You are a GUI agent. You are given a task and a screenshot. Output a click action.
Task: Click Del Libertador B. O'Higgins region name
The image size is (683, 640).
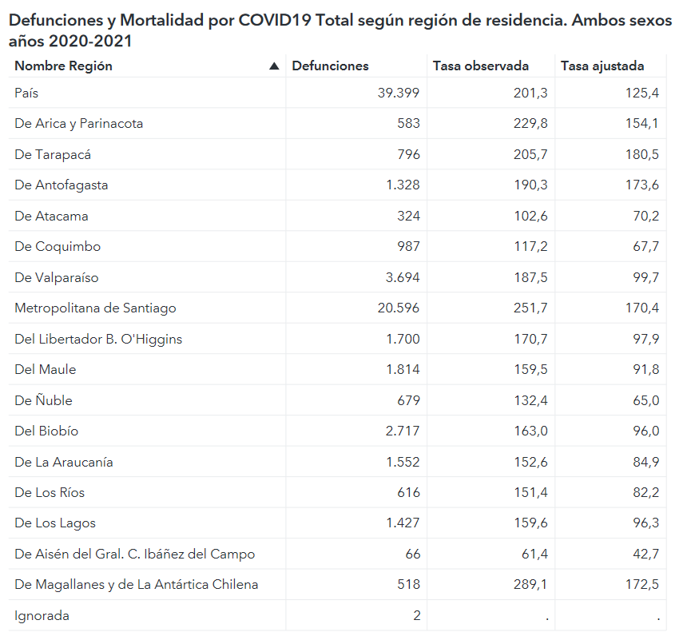tap(98, 340)
